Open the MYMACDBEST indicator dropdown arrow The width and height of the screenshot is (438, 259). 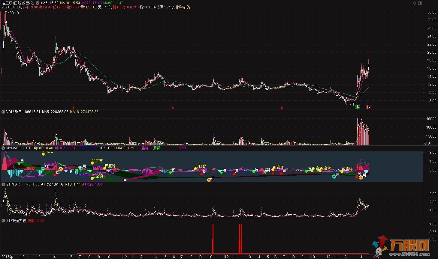coord(3,148)
